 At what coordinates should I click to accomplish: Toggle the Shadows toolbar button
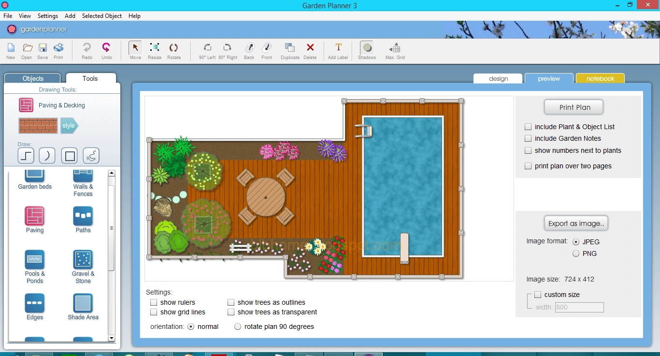coord(367,51)
